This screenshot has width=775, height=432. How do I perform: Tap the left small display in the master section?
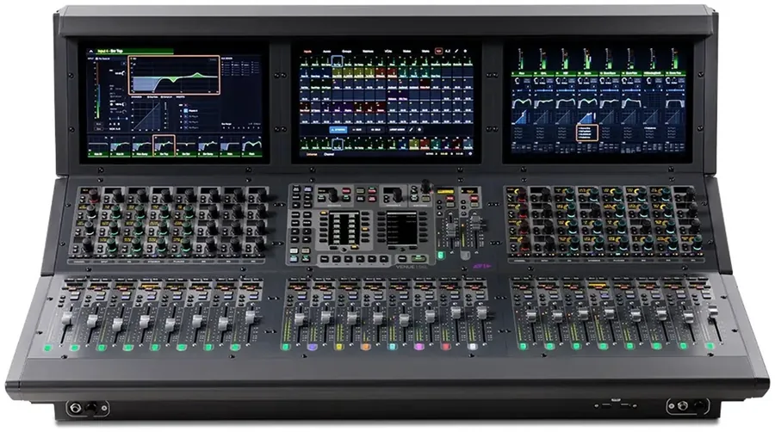tap(343, 229)
